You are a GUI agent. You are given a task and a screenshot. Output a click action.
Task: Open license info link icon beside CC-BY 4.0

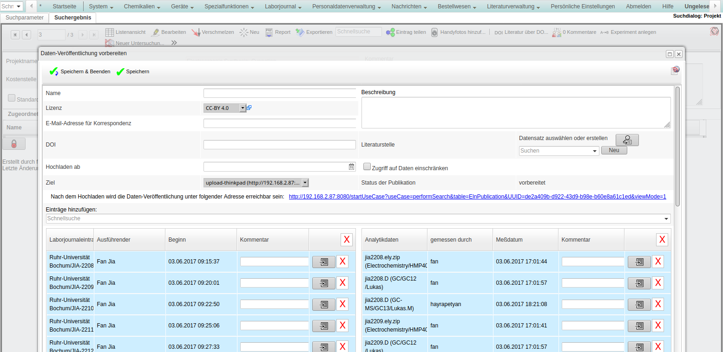pyautogui.click(x=249, y=108)
